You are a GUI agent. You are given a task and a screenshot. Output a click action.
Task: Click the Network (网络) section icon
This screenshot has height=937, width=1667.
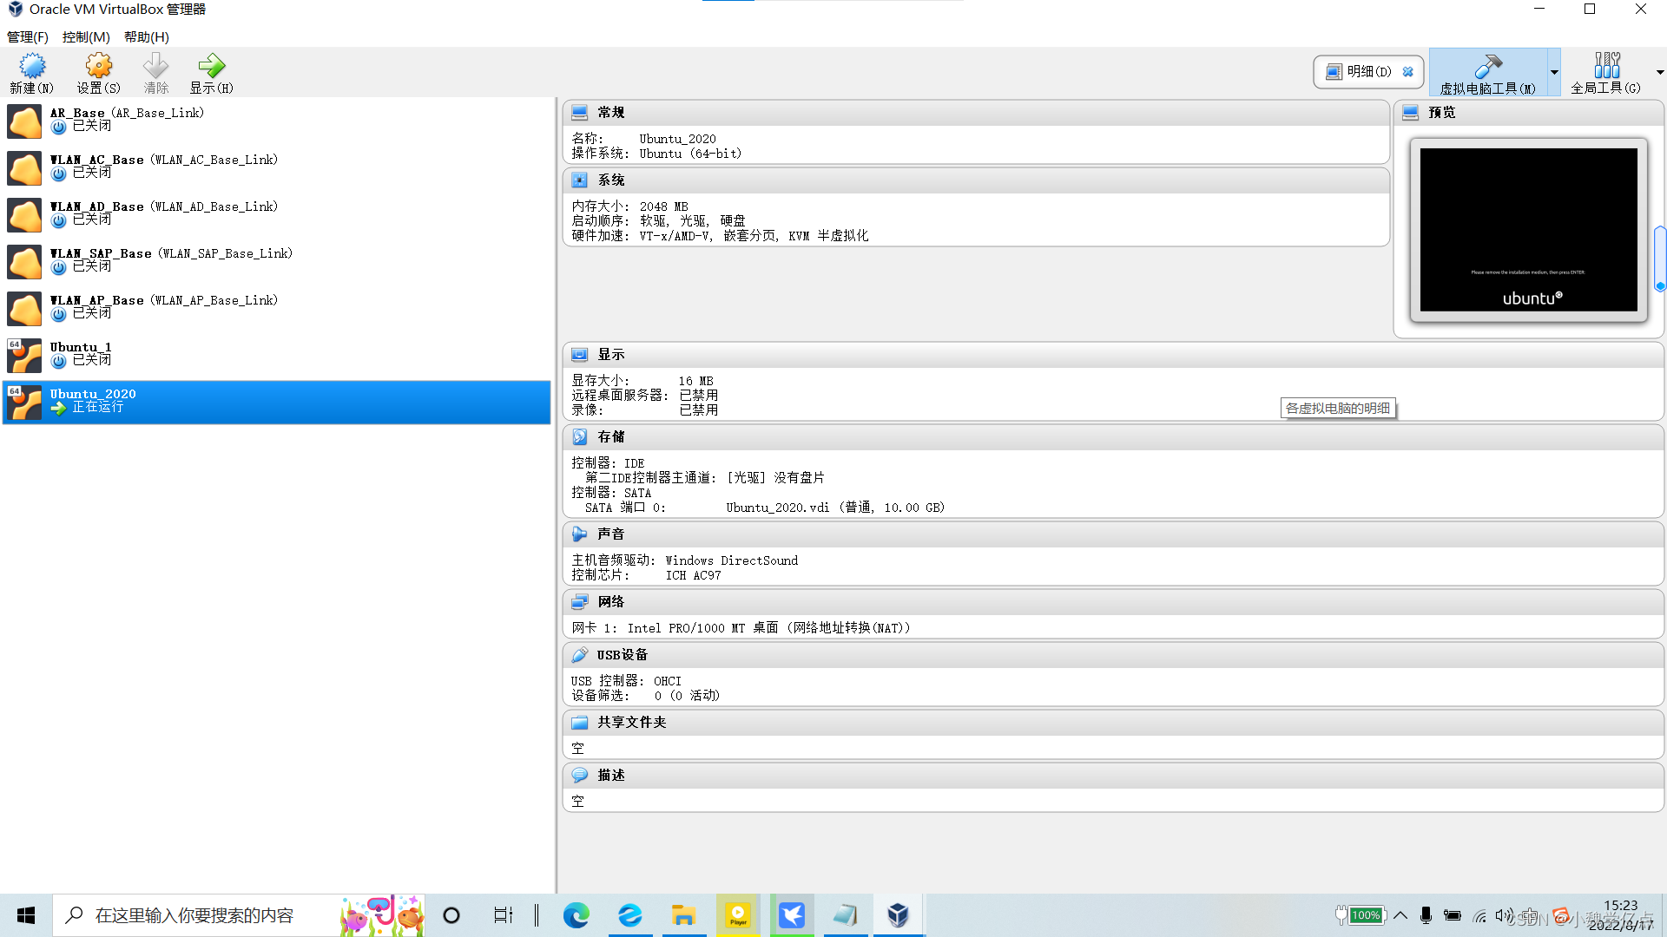pos(579,602)
